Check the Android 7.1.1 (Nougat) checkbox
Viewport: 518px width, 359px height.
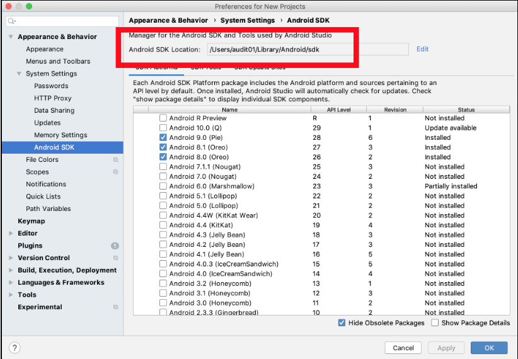163,167
